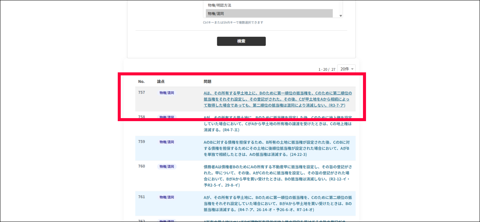Select row number 759

(x=141, y=142)
